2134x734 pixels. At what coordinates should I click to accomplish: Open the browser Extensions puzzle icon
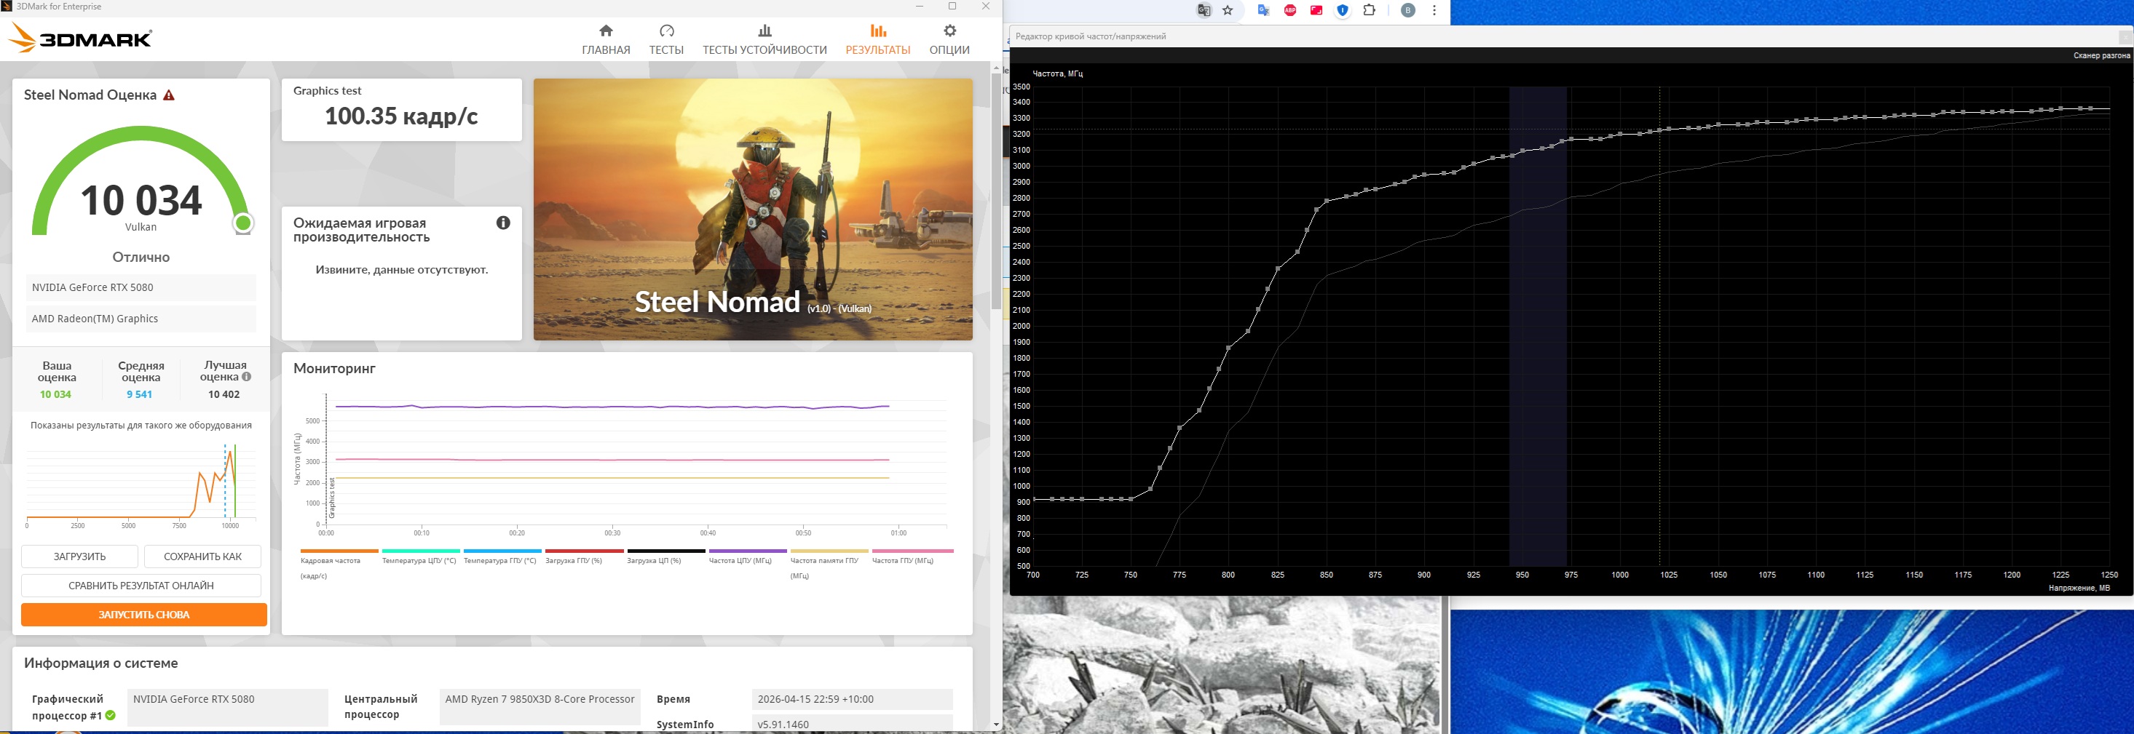tap(1370, 11)
